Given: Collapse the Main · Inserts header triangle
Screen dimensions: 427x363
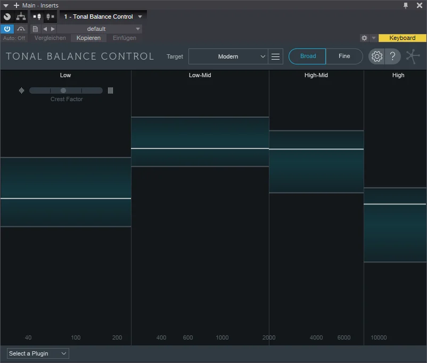Looking at the screenshot, I should tap(6, 5).
